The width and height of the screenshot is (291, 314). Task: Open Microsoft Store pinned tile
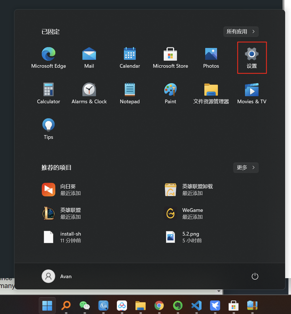coord(170,58)
